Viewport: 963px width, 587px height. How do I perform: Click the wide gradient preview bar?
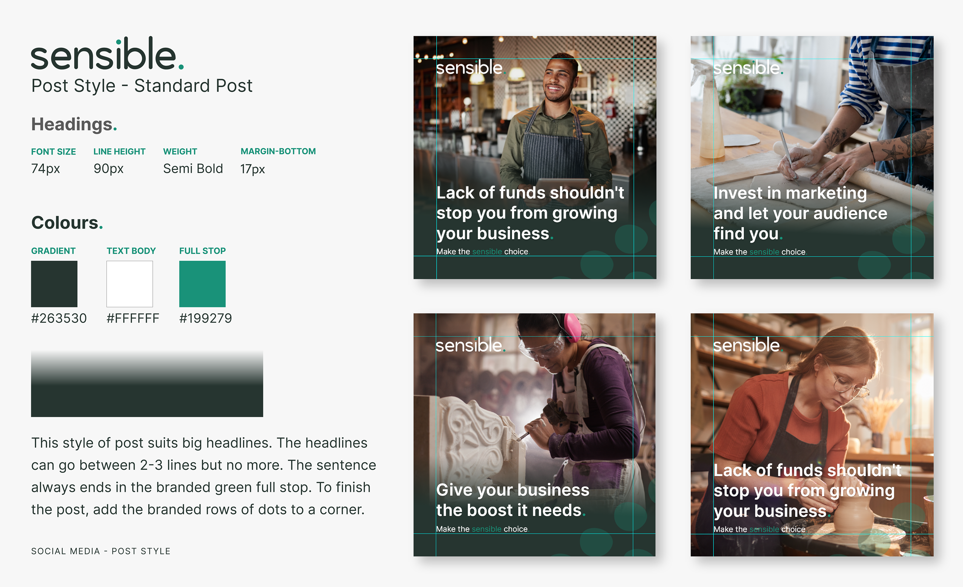tap(147, 384)
